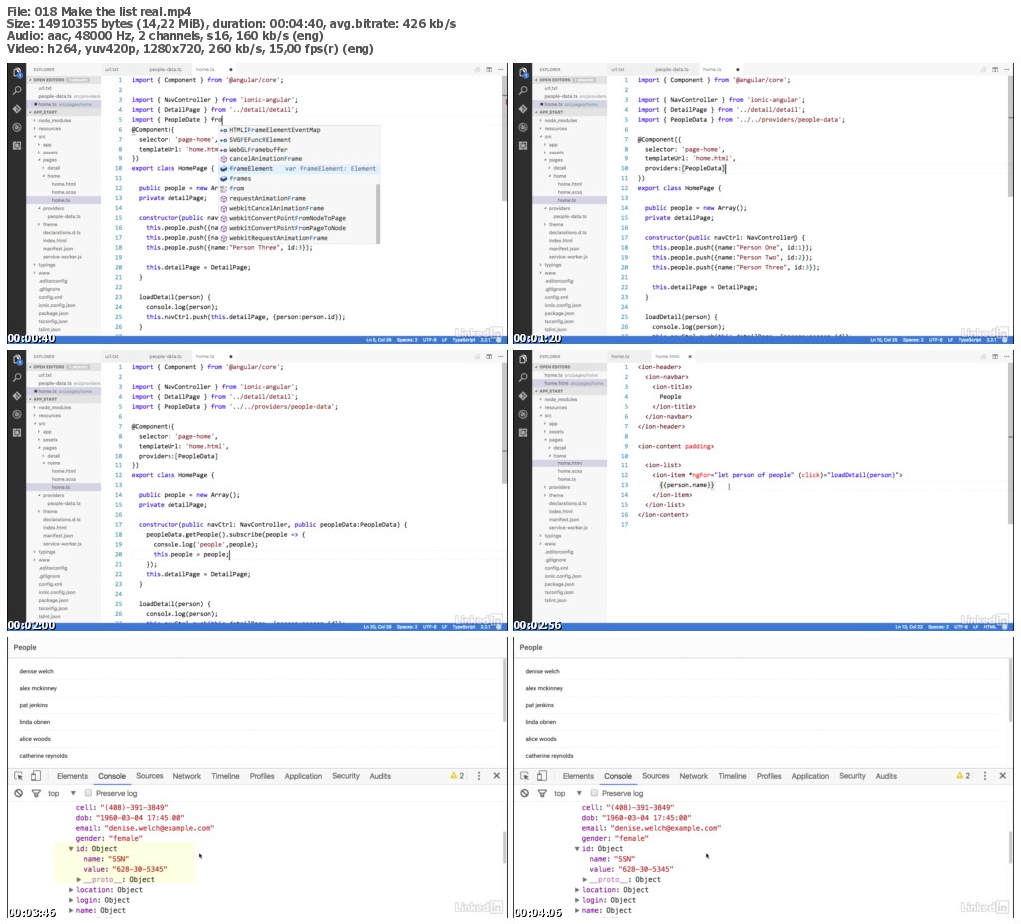Switch to Elements tab in 00:03:46 DevTools
Image resolution: width=1021 pixels, height=924 pixels.
point(72,776)
